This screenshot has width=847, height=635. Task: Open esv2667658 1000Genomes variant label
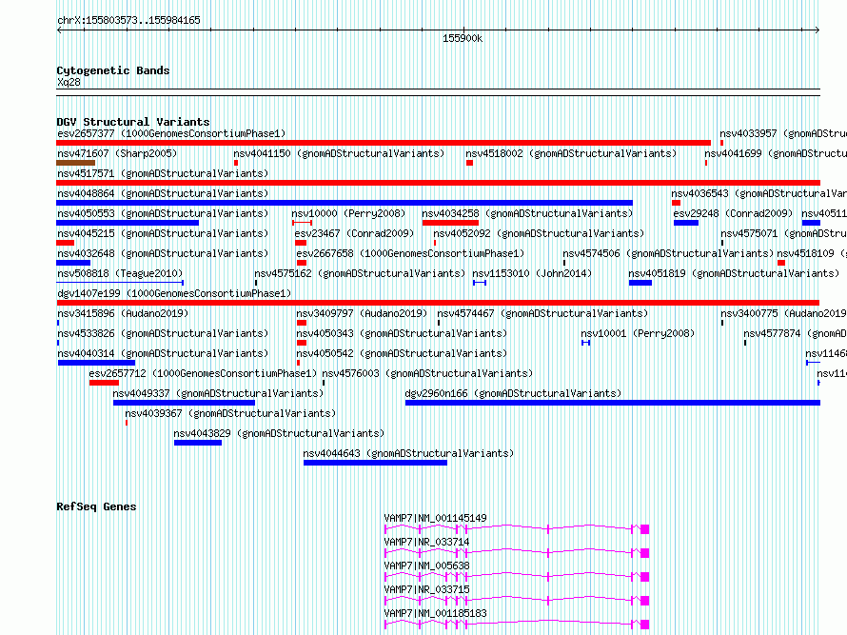[410, 253]
